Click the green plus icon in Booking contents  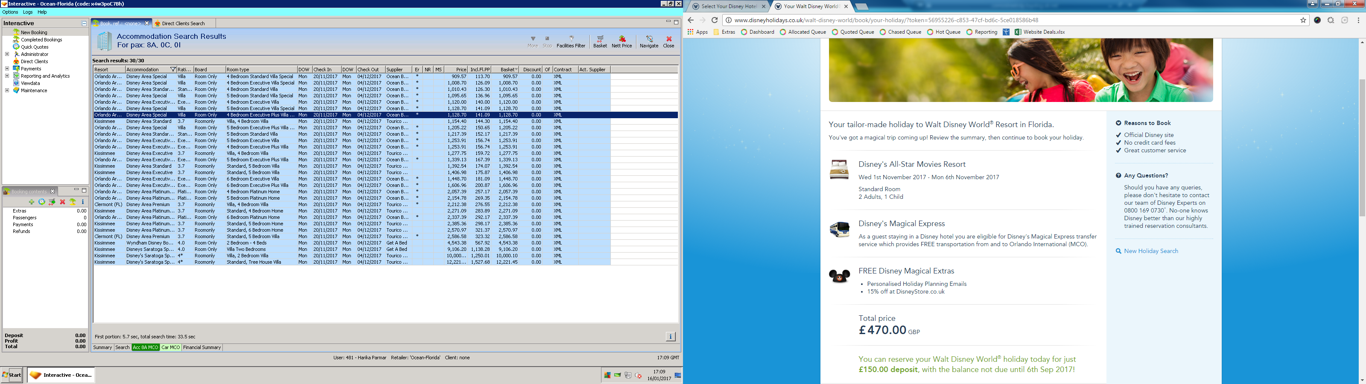click(32, 202)
